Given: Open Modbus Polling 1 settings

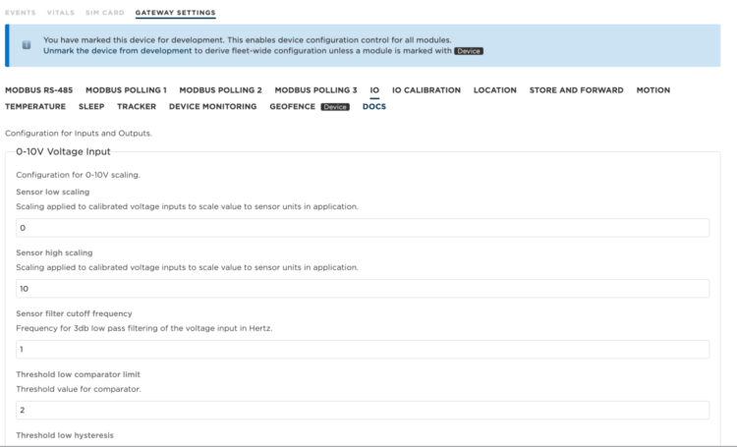Looking at the screenshot, I should pyautogui.click(x=125, y=90).
